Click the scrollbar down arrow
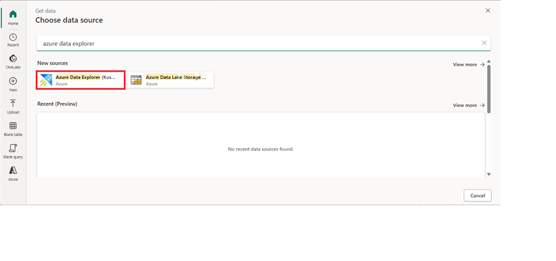 (489, 174)
